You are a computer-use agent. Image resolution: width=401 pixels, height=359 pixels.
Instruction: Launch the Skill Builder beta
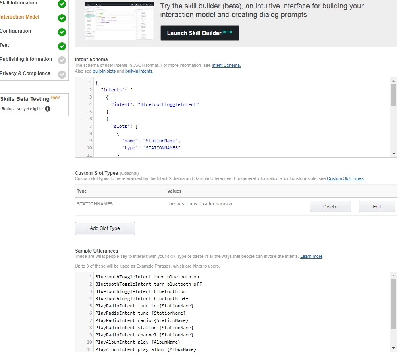tap(199, 33)
